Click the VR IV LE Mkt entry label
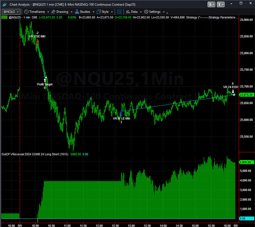The height and width of the screenshot is (227, 255). 121,119
